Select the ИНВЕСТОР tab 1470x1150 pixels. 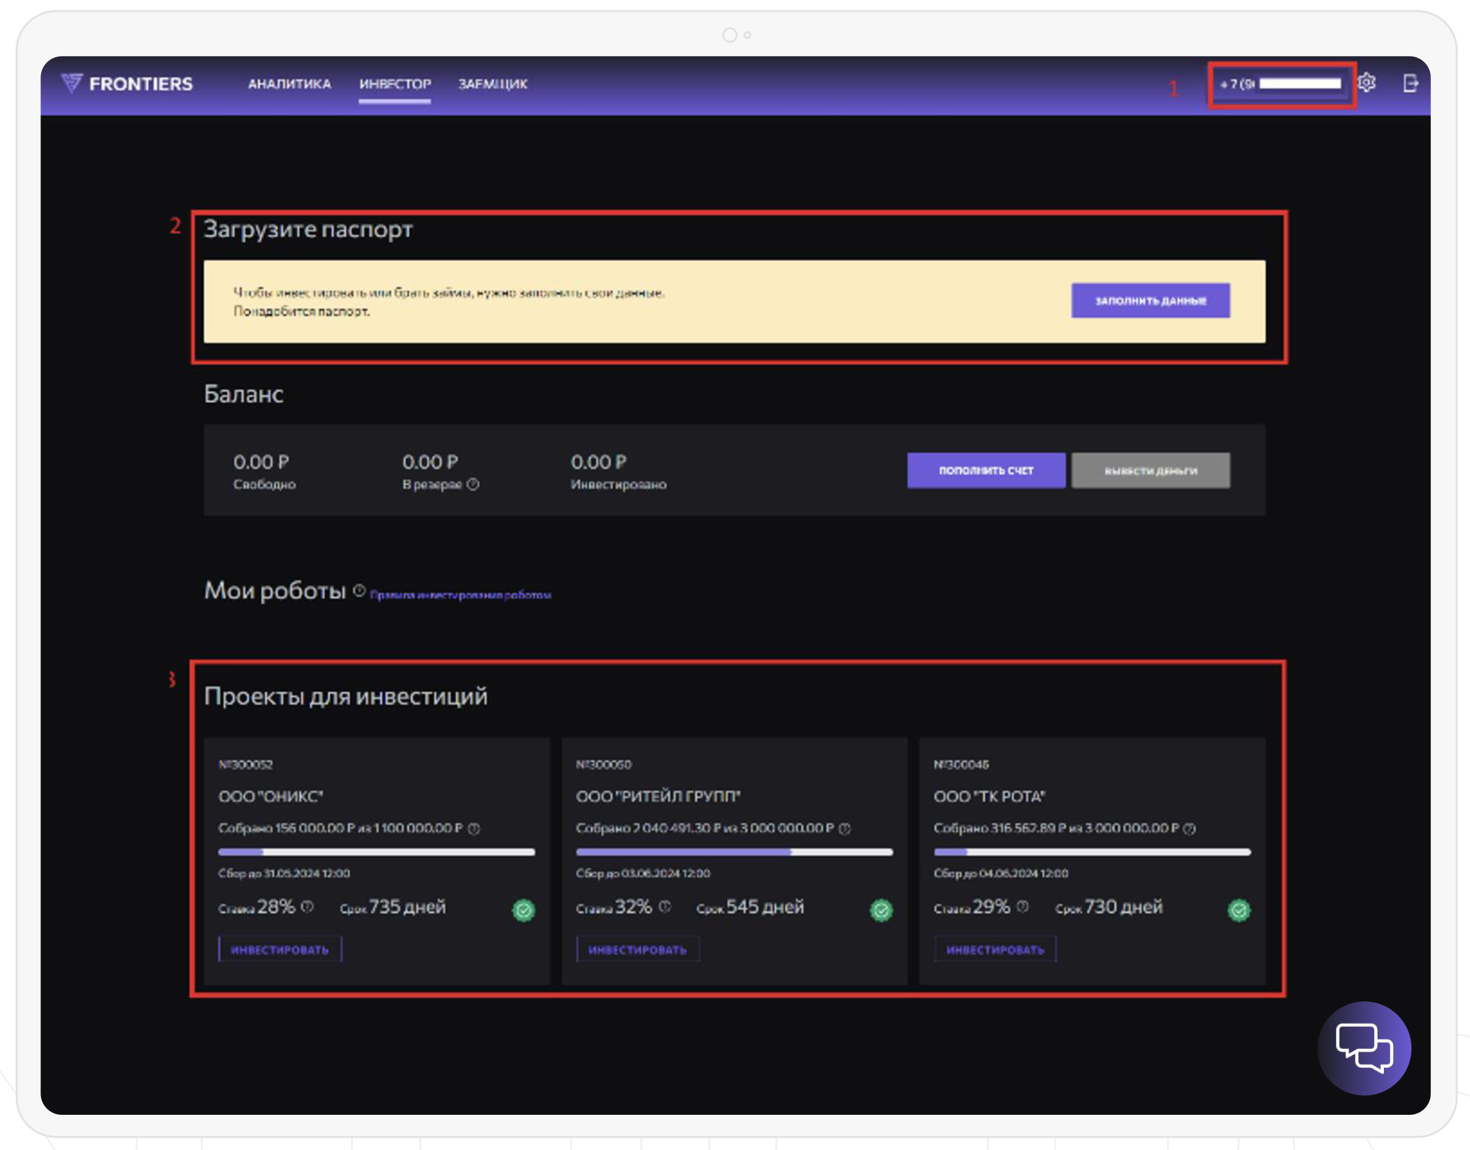tap(395, 84)
